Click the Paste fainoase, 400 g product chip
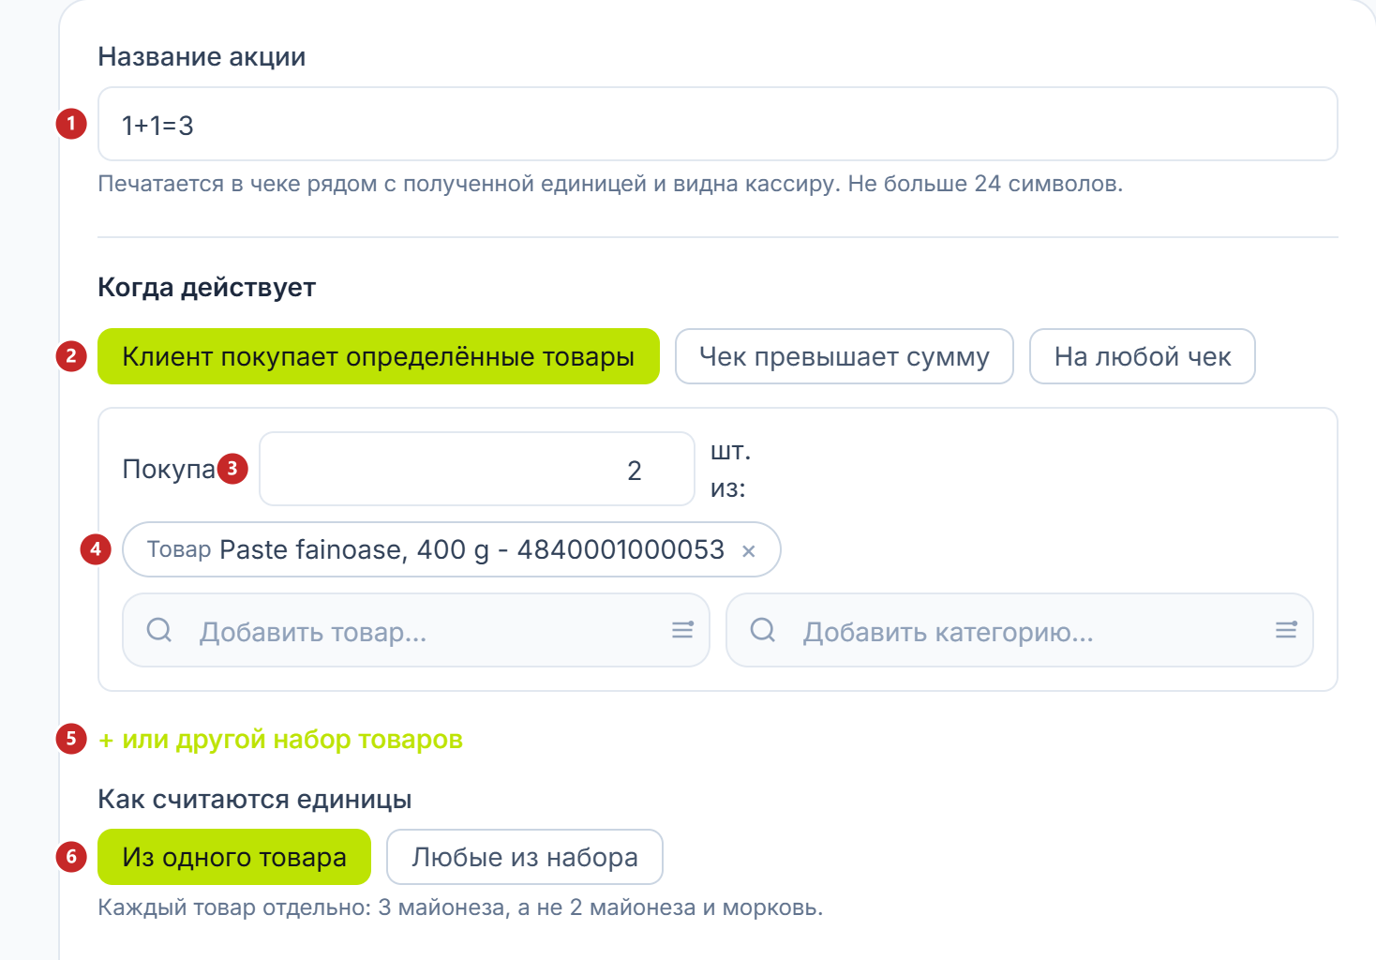Screen dimensions: 1376x960 [x=451, y=549]
